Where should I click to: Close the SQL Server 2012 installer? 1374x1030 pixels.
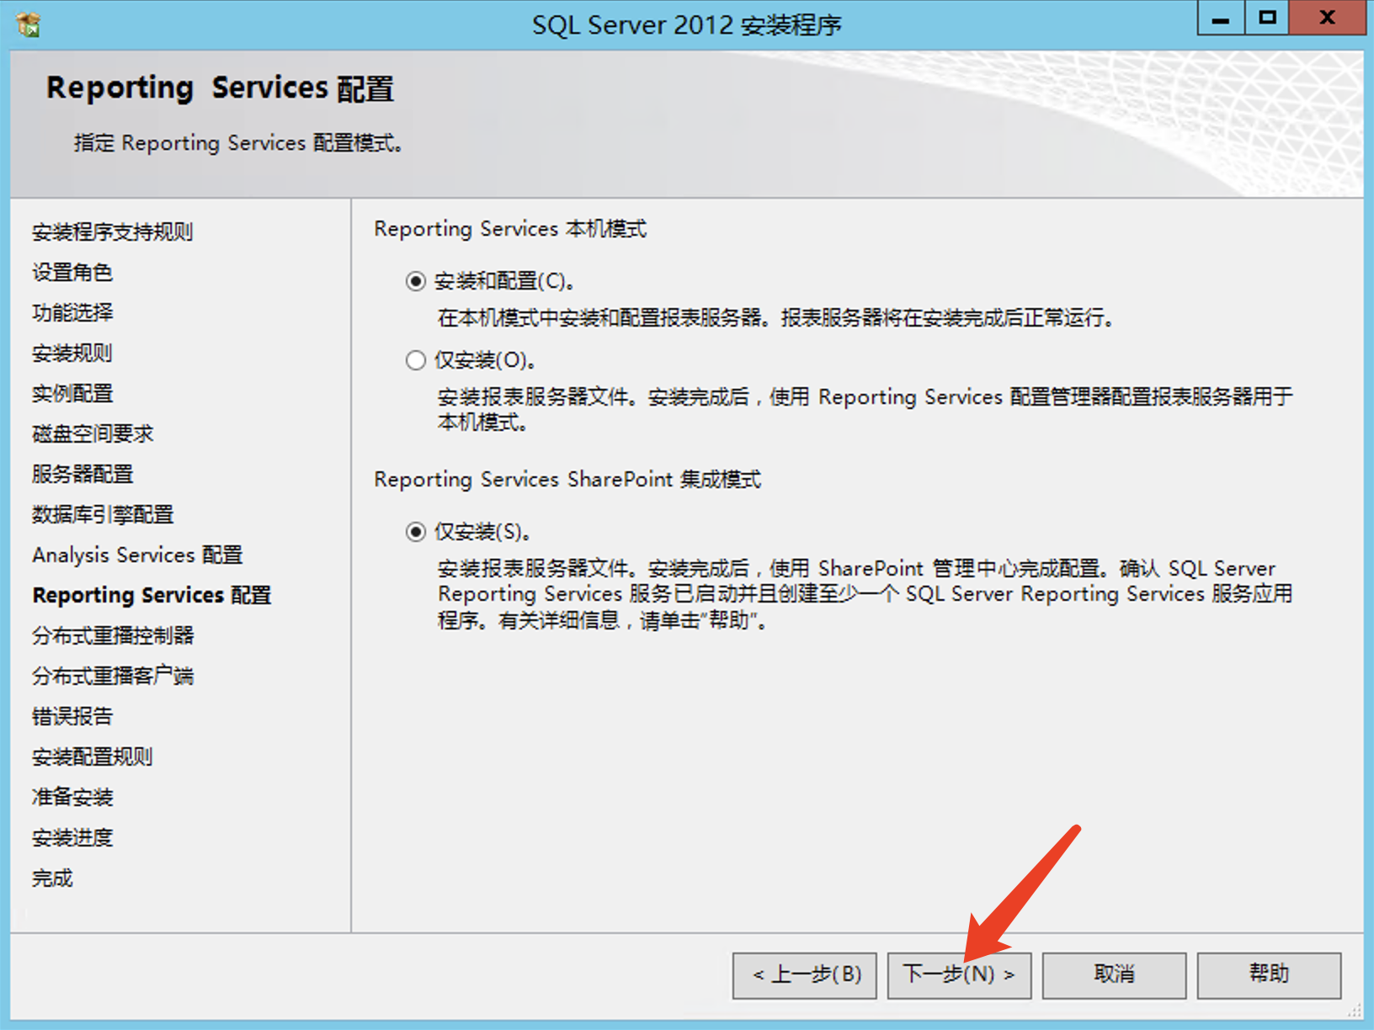pyautogui.click(x=1327, y=19)
